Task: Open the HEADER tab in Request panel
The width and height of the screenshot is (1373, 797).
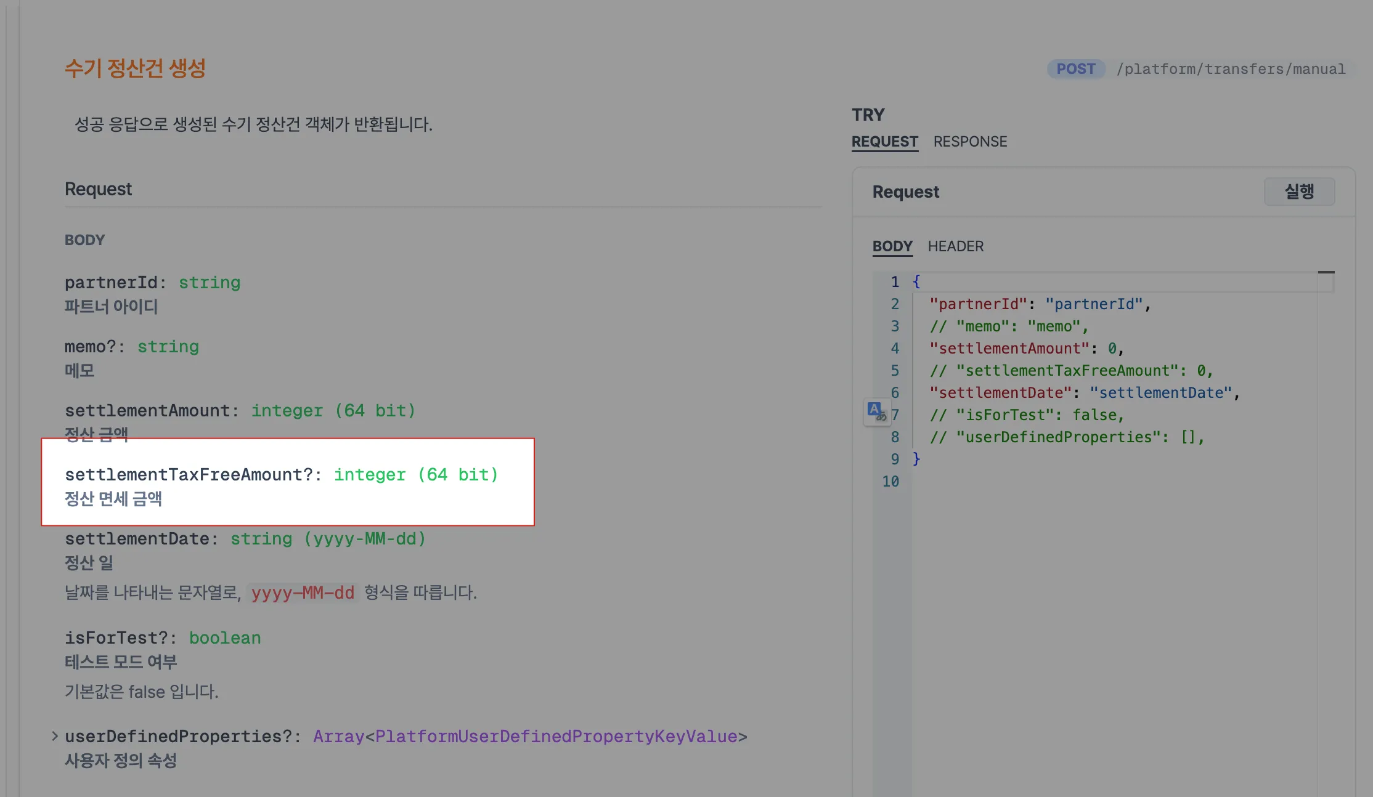Action: [x=955, y=246]
